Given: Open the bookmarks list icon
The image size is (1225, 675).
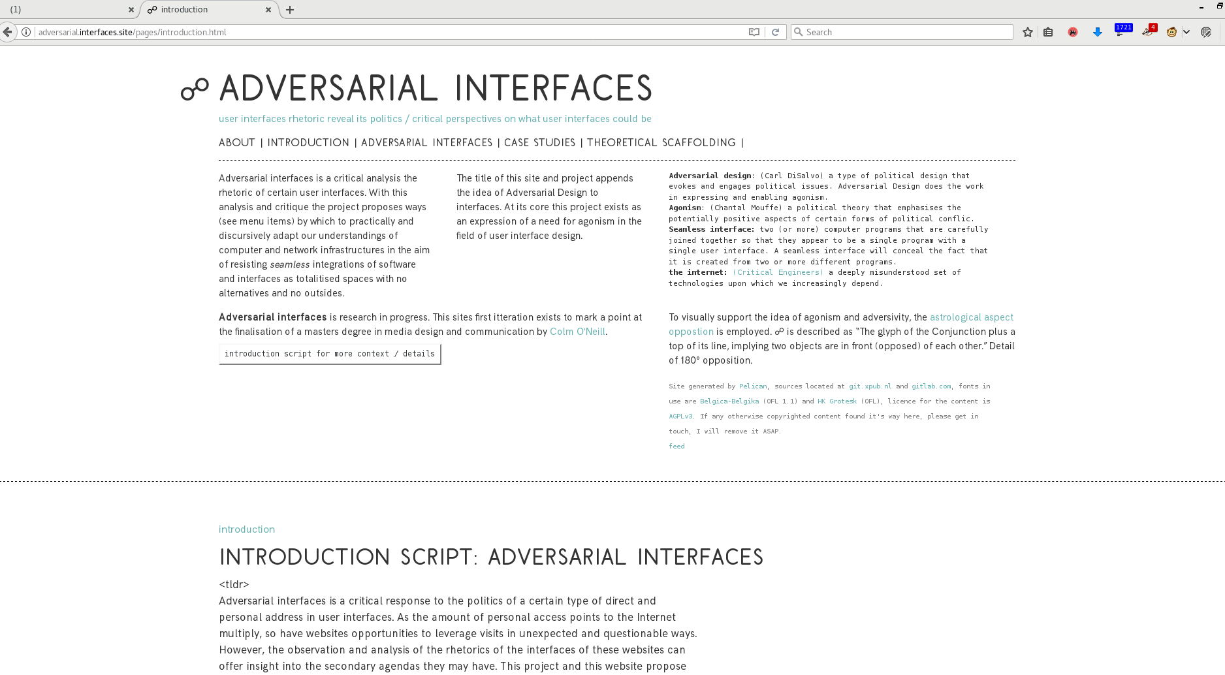Looking at the screenshot, I should click(1048, 32).
